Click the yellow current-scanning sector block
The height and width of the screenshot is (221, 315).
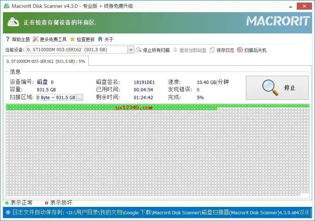[x=218, y=109]
